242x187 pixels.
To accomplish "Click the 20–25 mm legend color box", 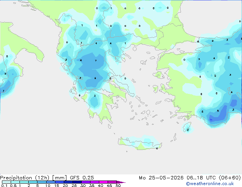I will click(x=68, y=182).
